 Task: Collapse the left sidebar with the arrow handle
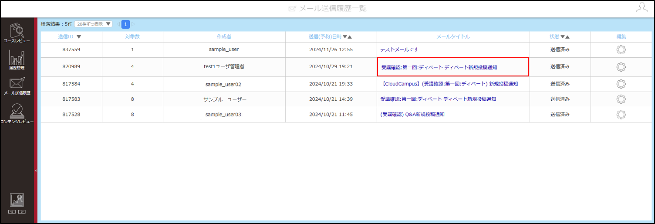click(x=36, y=171)
